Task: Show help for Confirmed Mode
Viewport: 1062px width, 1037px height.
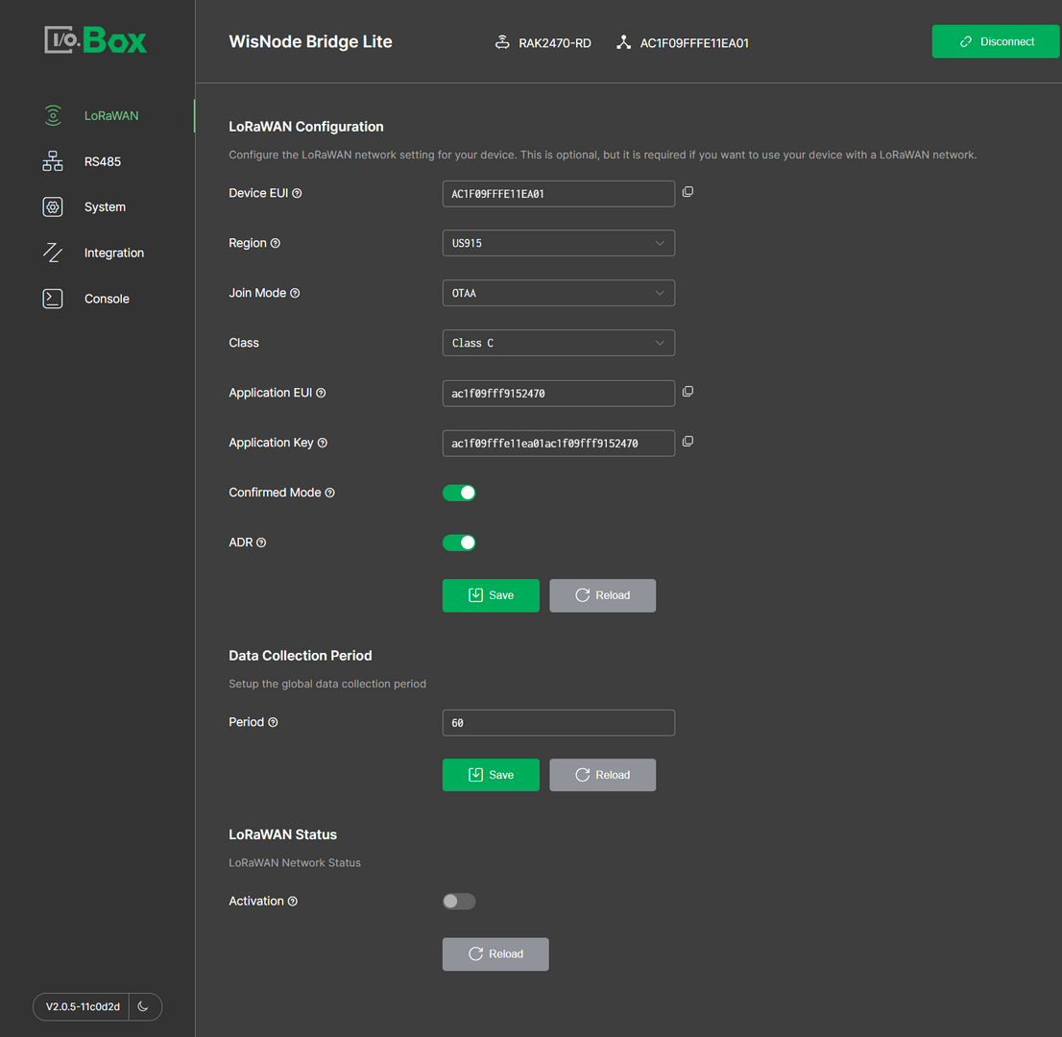Action: pyautogui.click(x=330, y=494)
